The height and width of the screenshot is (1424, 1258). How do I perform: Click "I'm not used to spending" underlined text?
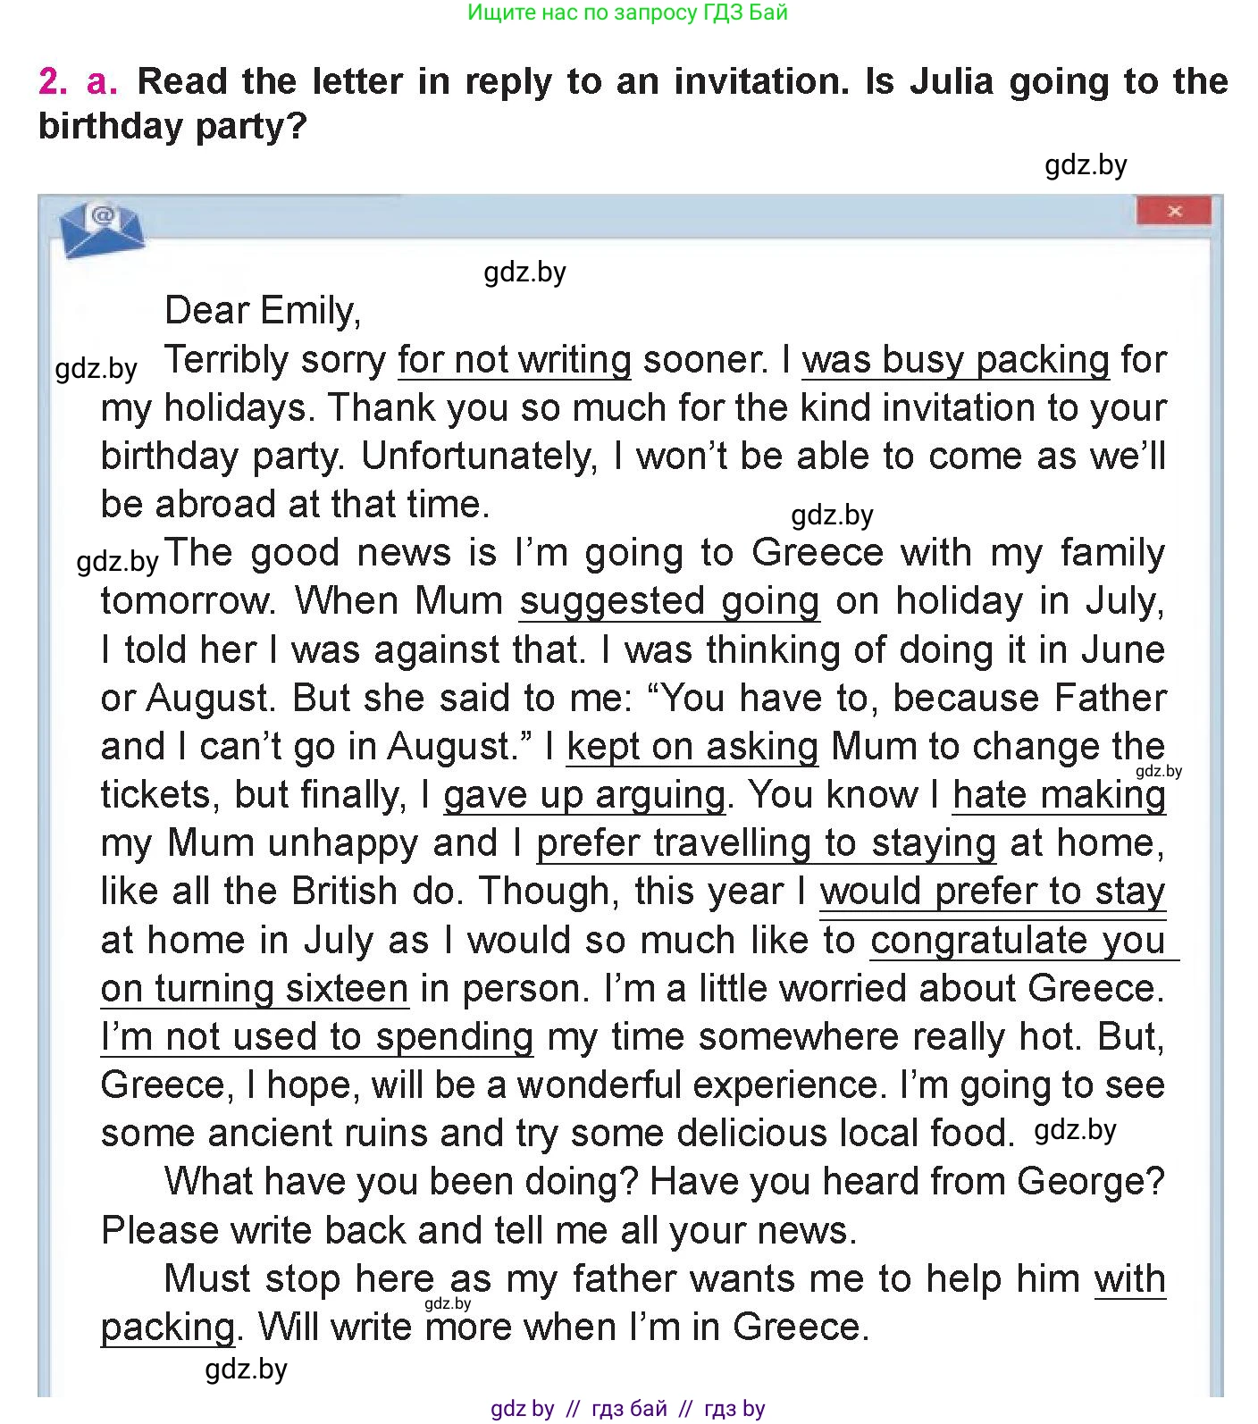(317, 1036)
